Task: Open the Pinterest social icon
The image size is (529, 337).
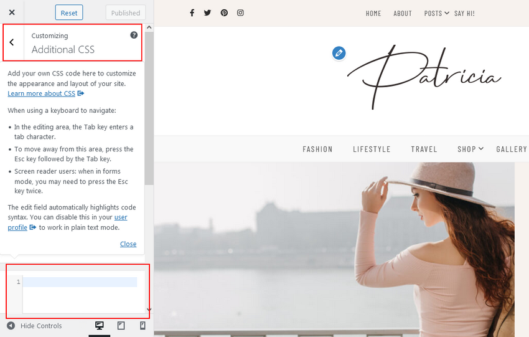Action: pyautogui.click(x=224, y=13)
